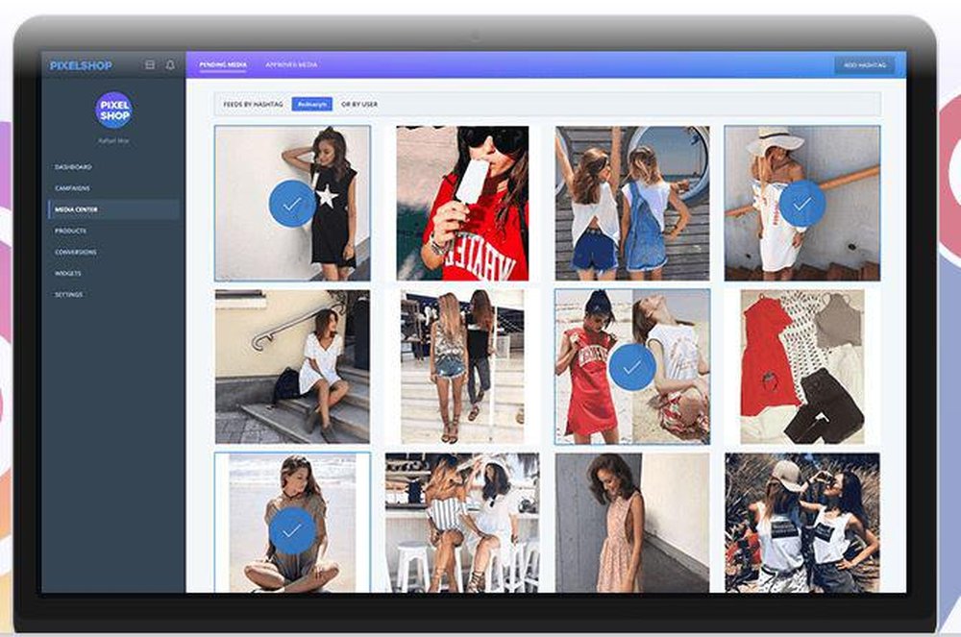This screenshot has height=637, width=961.
Task: Click the PIXELSHOP wordmark in the header
Action: click(x=81, y=64)
